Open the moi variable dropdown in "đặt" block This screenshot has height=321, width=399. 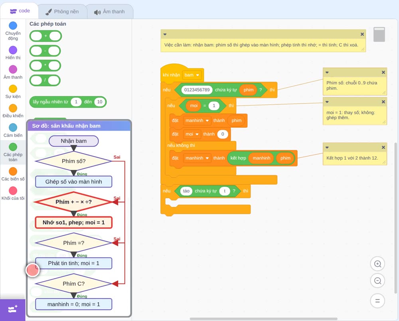tap(192, 134)
